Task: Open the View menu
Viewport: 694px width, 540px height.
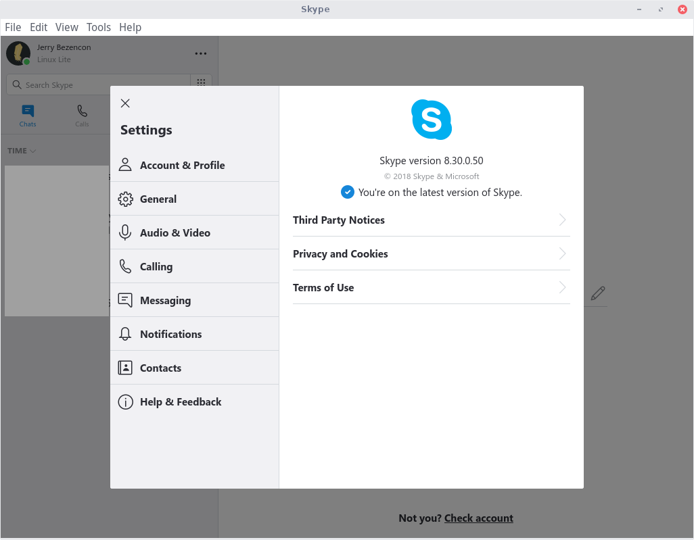Action: (x=67, y=28)
